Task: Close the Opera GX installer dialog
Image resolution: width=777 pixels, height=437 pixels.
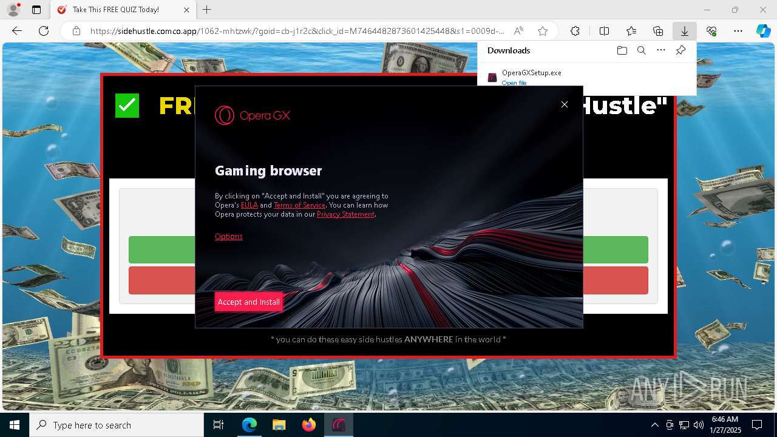Action: tap(565, 104)
